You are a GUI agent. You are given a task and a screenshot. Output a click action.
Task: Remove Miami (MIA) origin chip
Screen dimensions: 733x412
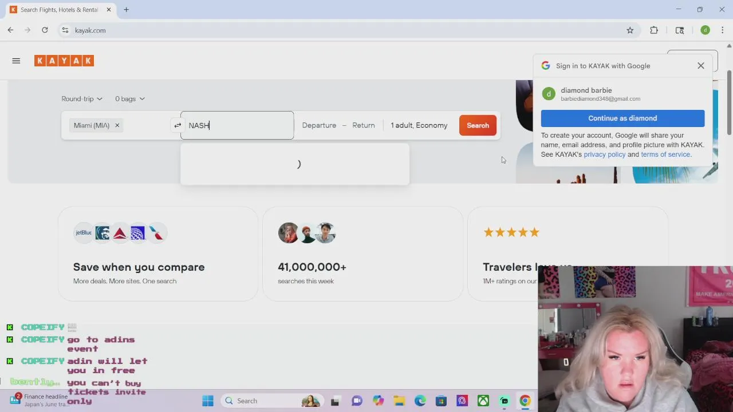[117, 125]
